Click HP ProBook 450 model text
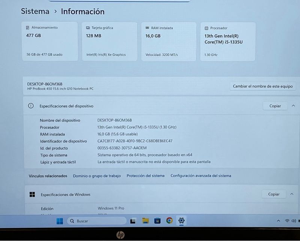This screenshot has width=300, height=241. point(60,89)
